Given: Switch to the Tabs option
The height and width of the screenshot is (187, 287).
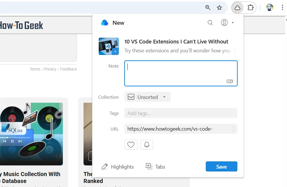Looking at the screenshot, I should (x=156, y=167).
